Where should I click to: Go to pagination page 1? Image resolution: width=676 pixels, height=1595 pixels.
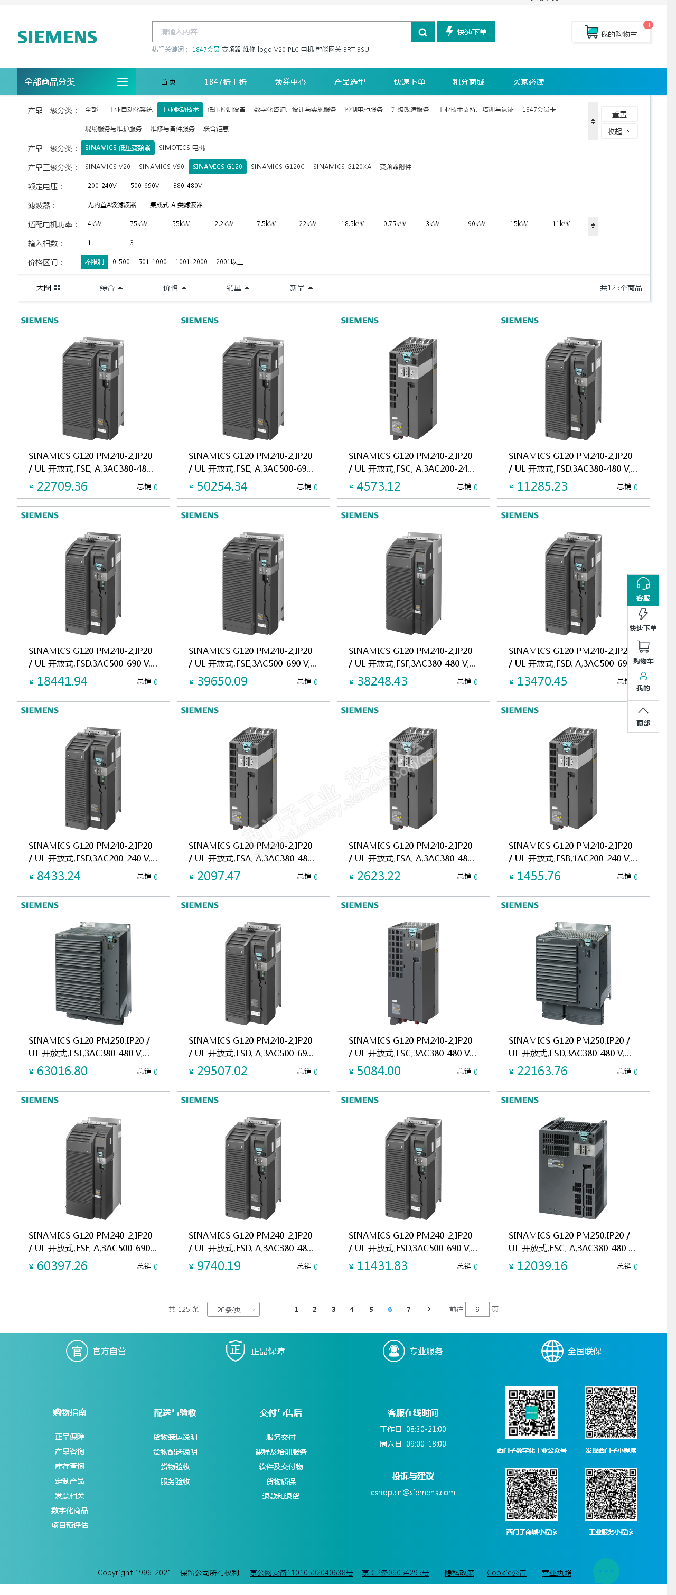point(296,1310)
